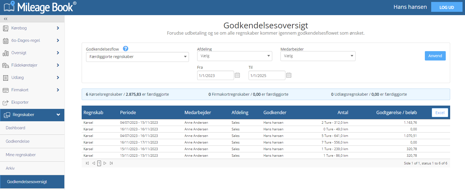
Task: Expand the Flådekøretøjer menu chevron
Action: click(58, 65)
